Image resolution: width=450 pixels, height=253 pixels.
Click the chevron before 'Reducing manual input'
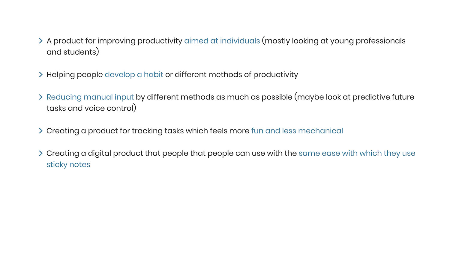pos(41,97)
